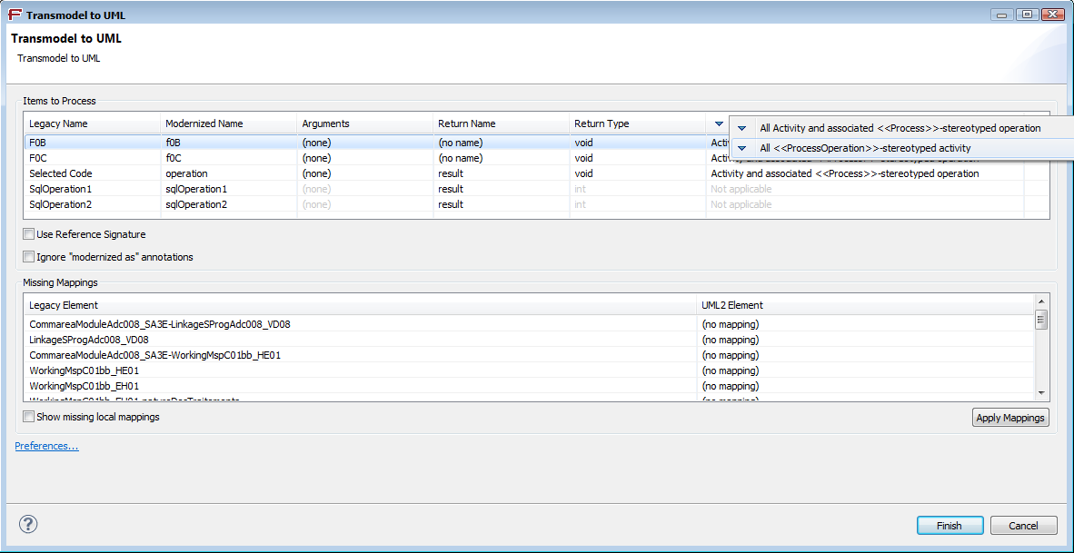
Task: Click the "(no name)" return name for F0C
Action: point(501,158)
